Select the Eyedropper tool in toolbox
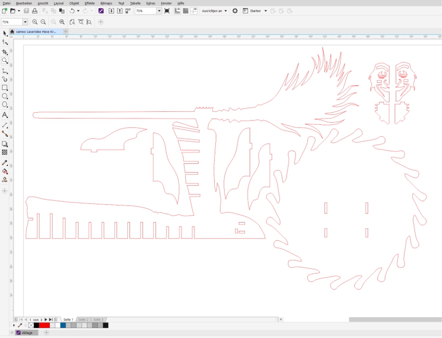The width and height of the screenshot is (442, 338). (5, 162)
